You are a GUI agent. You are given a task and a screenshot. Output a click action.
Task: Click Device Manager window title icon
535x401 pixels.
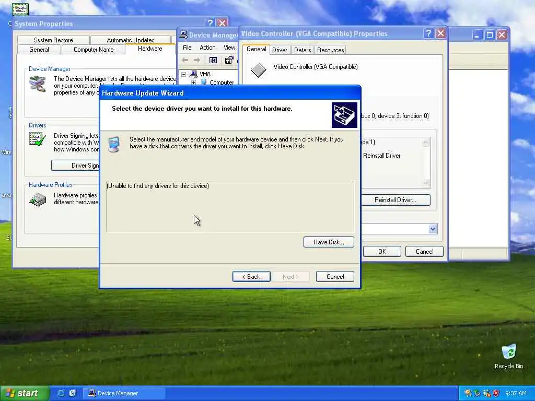click(183, 35)
